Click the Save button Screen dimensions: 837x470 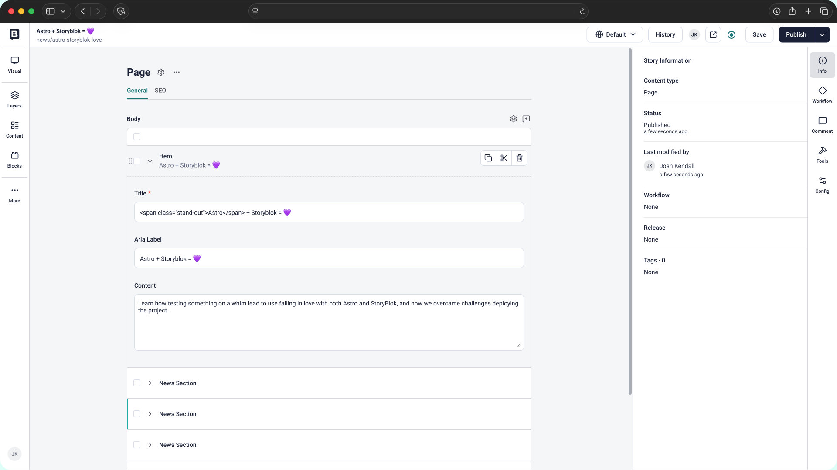click(759, 34)
